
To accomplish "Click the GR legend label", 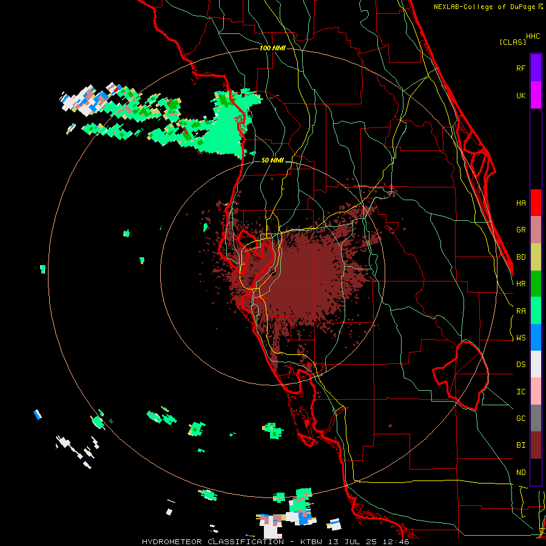I will [x=521, y=230].
